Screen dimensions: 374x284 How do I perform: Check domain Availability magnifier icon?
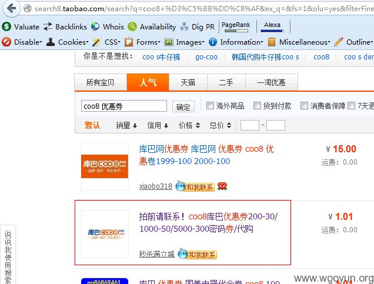[x=132, y=26]
